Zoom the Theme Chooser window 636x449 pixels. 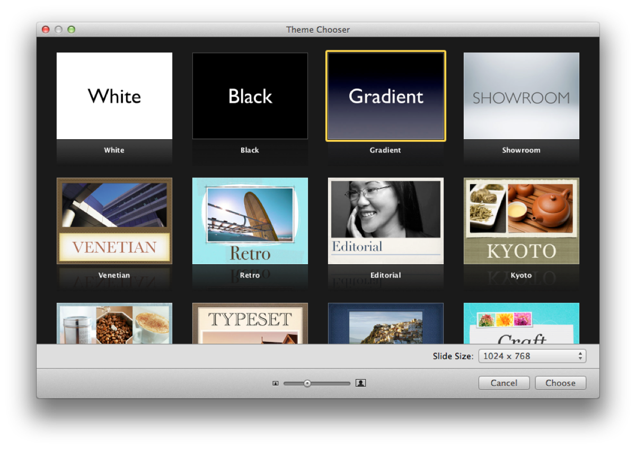click(x=71, y=30)
